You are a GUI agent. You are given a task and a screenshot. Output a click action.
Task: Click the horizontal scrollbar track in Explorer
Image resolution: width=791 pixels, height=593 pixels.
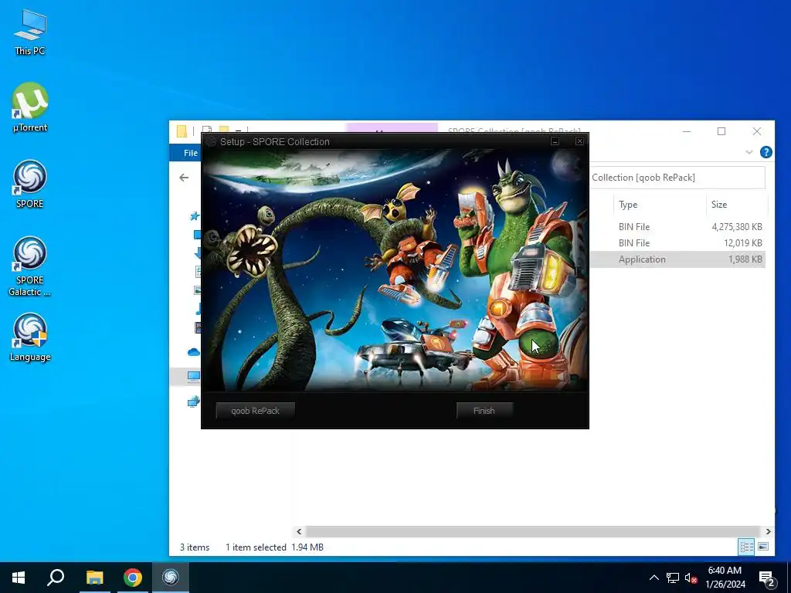pos(533,531)
